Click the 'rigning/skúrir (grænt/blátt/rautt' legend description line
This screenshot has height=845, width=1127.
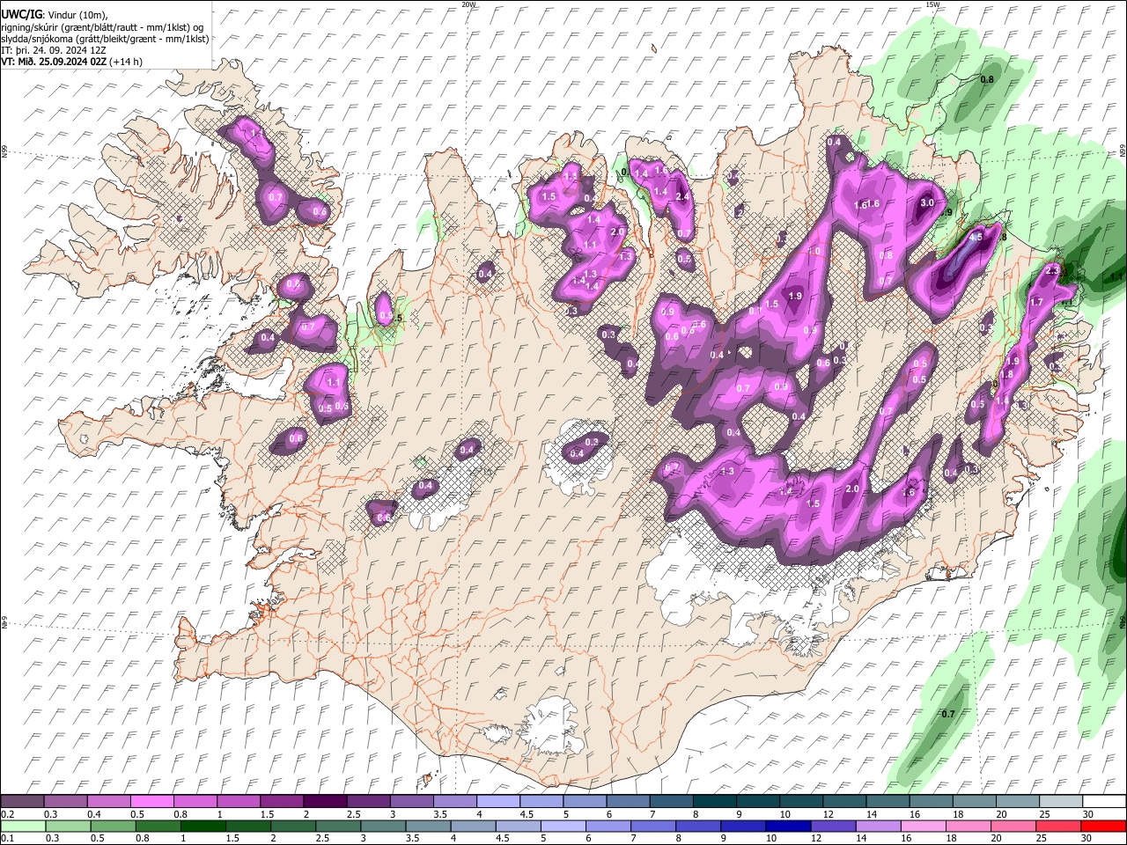pos(102,27)
